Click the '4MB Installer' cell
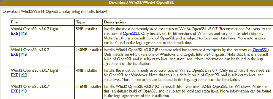This screenshot has width=273, height=99. 89,75
